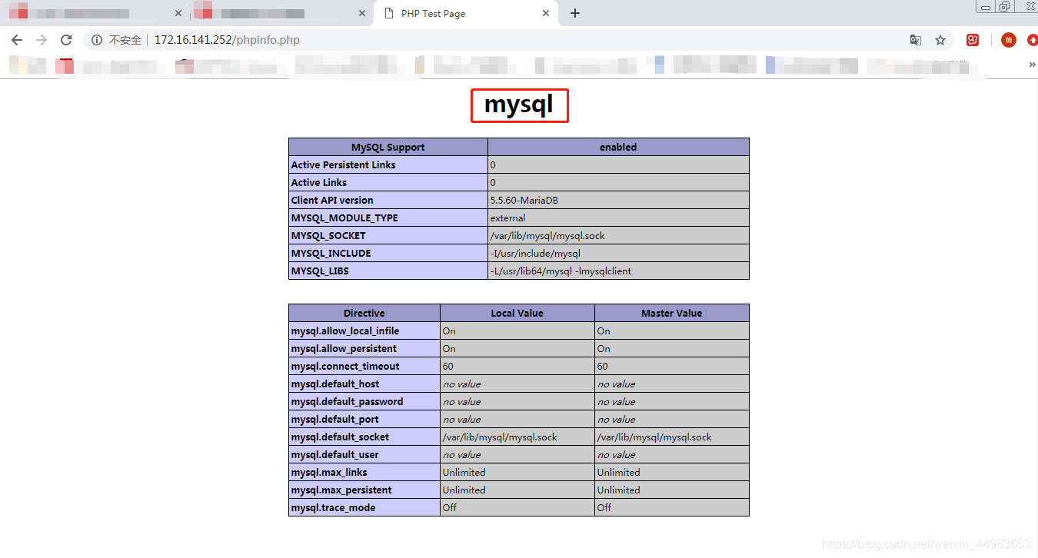Click the red square extension icon
Viewport: 1038px width, 558px height.
click(973, 40)
